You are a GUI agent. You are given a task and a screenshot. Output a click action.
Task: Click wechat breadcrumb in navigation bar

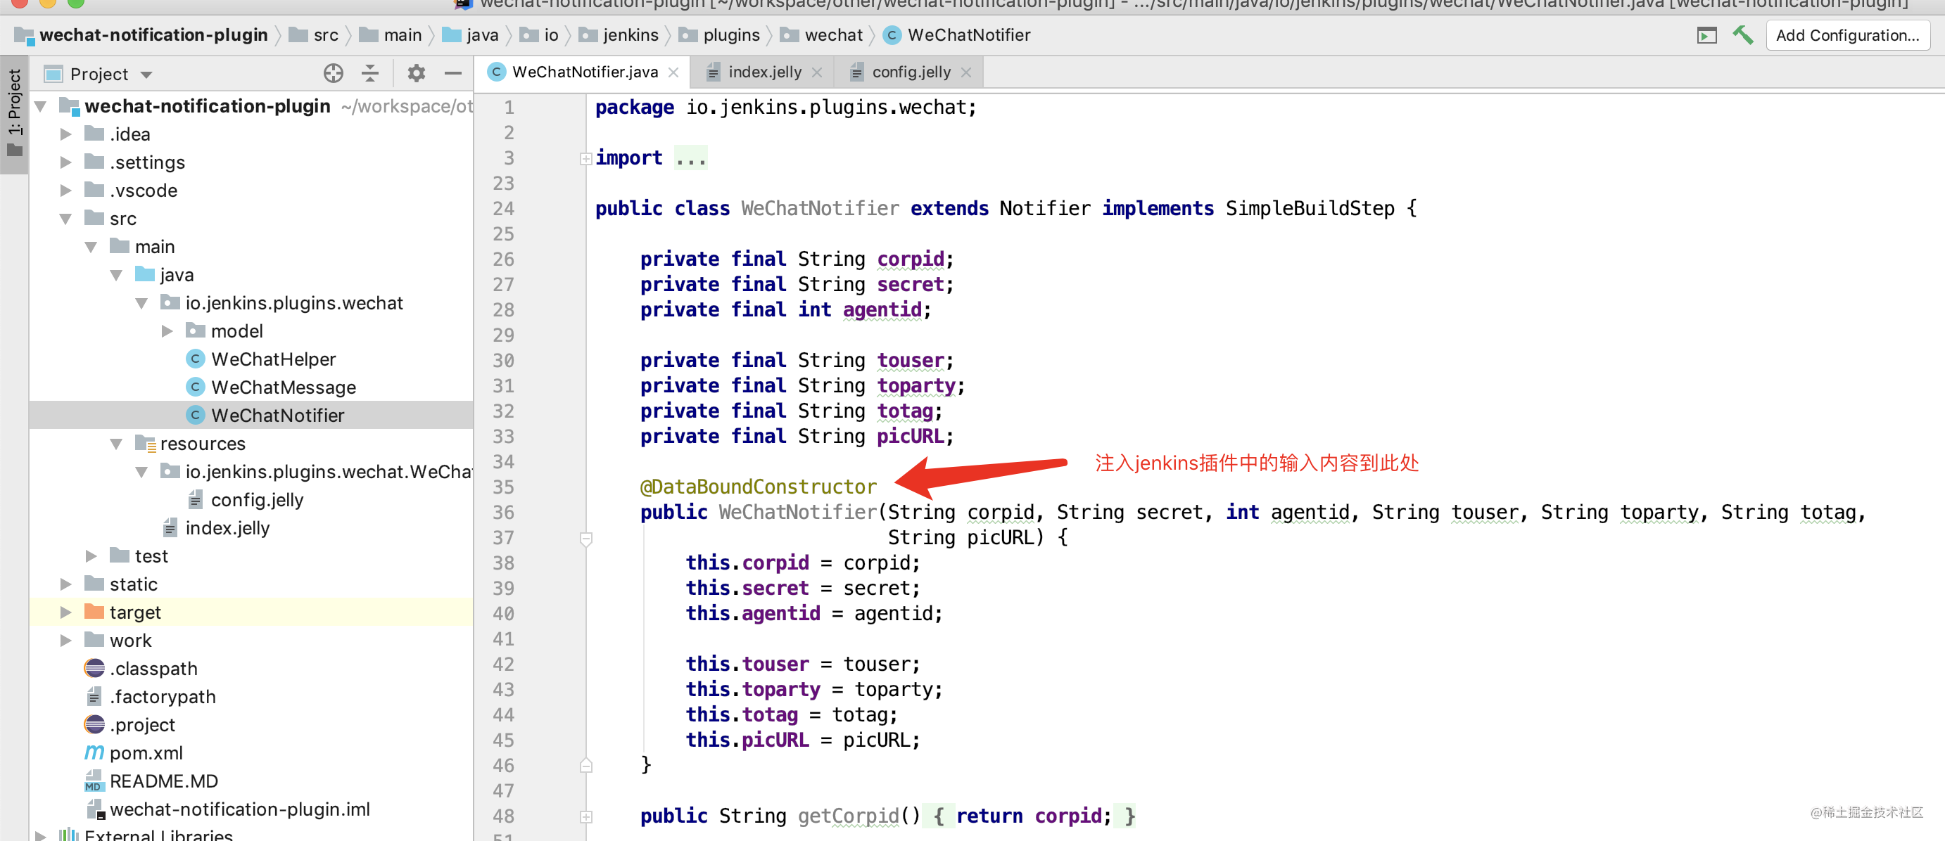click(x=821, y=34)
